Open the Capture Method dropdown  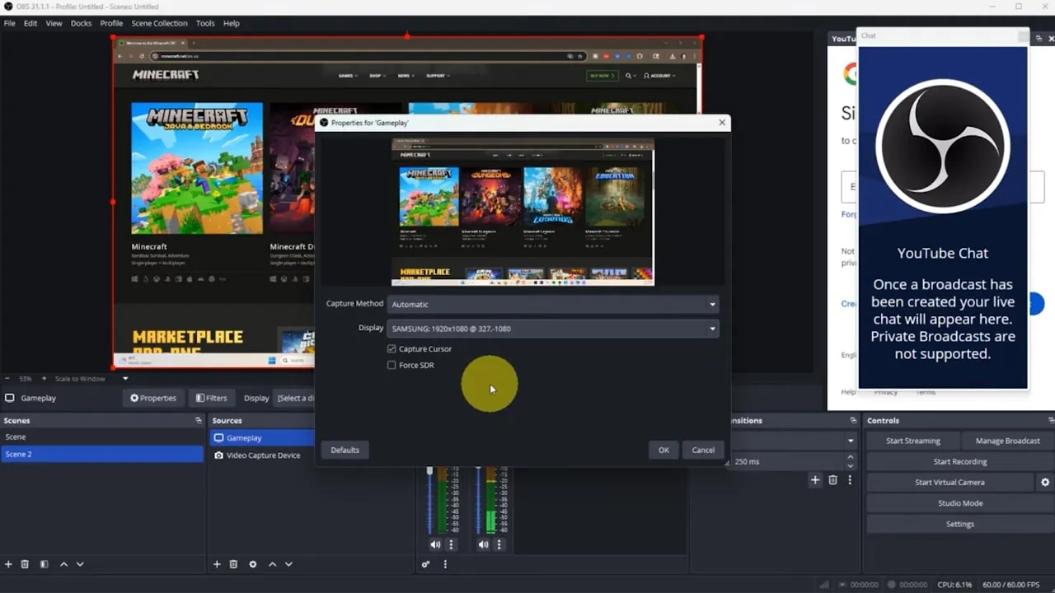[552, 304]
